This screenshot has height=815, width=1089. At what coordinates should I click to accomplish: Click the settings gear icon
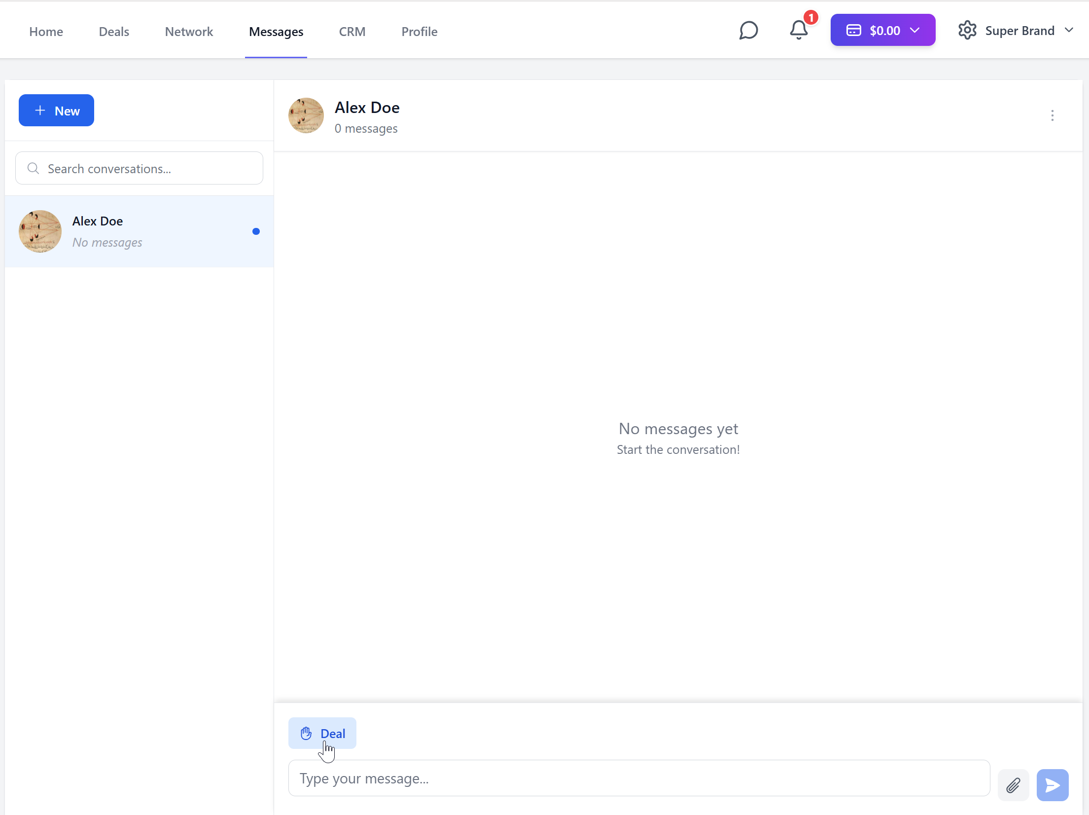pos(967,31)
